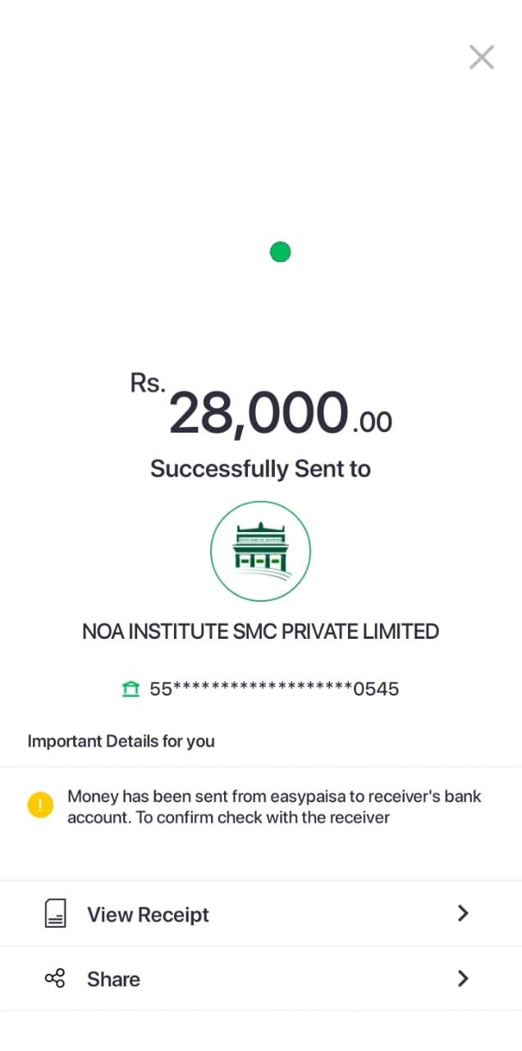Viewport: 522px width, 1051px height.
Task: Click the 28,000 amount figure
Action: pos(259,413)
